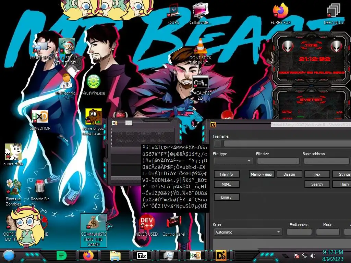The image size is (351, 263).
Task: Switch to HxD via its taskbar button
Action: click(x=195, y=255)
